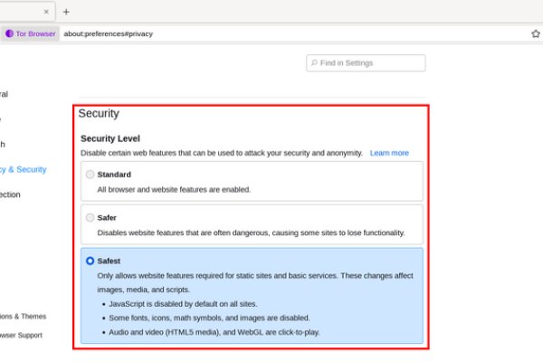Click the Safer option description text
Screen dimensions: 543x362
pos(251,233)
